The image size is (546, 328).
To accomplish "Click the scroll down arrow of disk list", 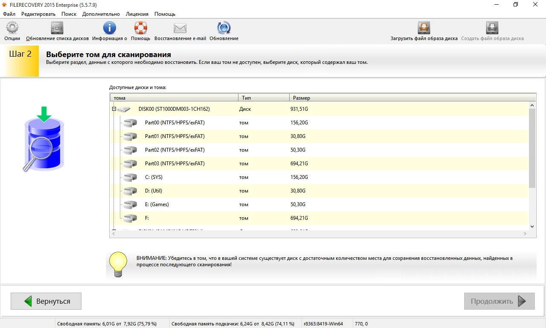I will tap(532, 227).
